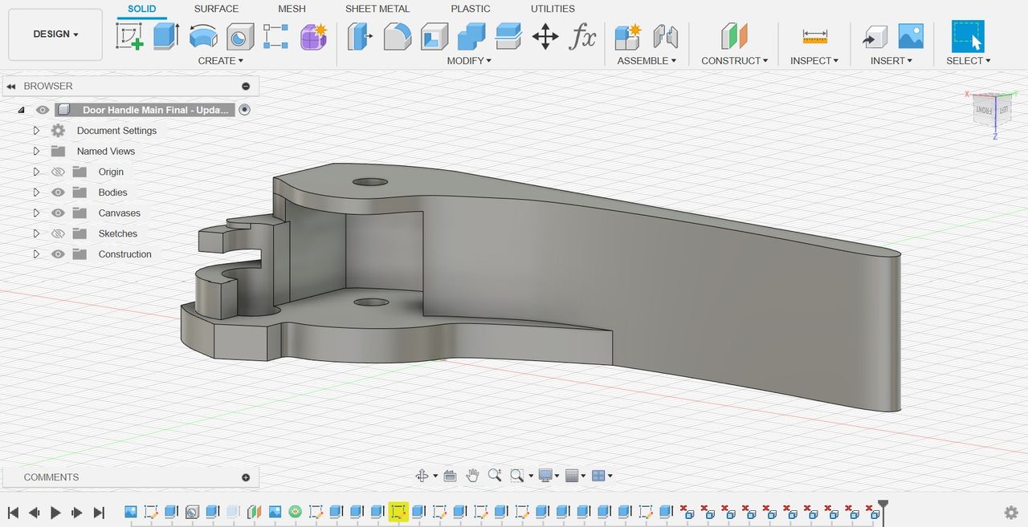Show the Sketches folder visibility eye
The image size is (1028, 527).
pyautogui.click(x=58, y=233)
